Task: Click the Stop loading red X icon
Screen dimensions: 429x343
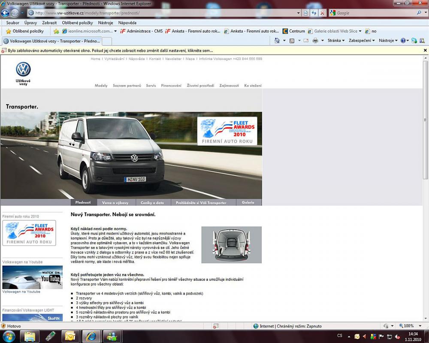Action: (322, 13)
